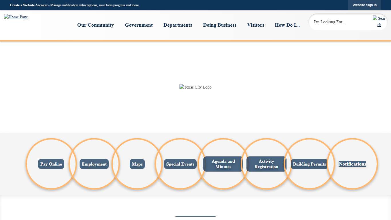Go to Agenda and Minutes circle
Viewport: 391px width, 220px height.
[x=223, y=164]
